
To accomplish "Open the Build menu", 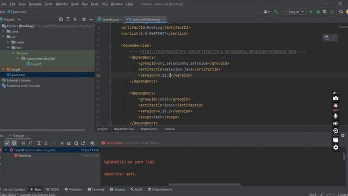I will (75, 4).
